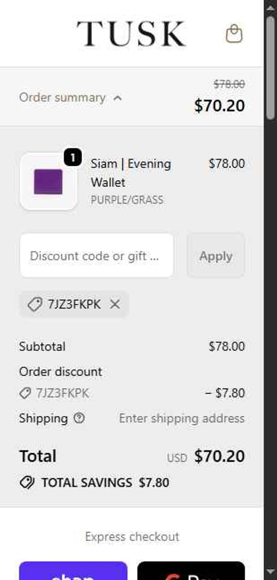Remove the 7JZ3FKPK discount code
Viewport: 277px width, 580px height.
click(115, 304)
